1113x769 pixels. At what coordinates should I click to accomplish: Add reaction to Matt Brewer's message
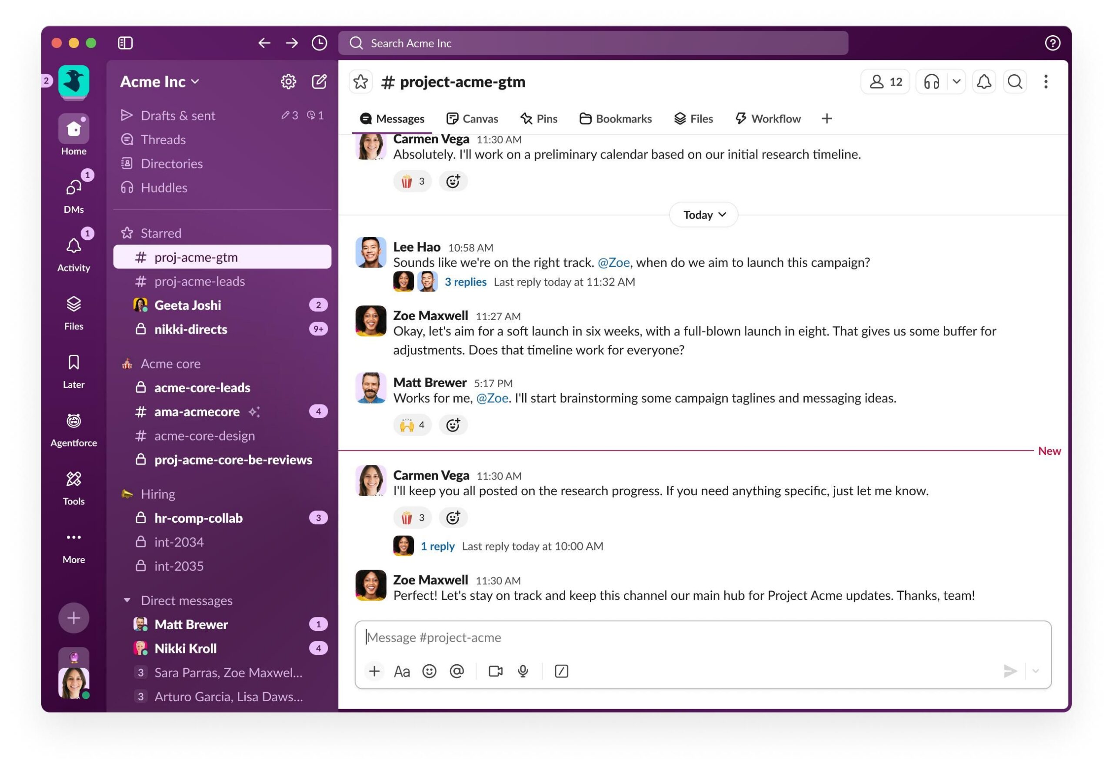point(453,424)
